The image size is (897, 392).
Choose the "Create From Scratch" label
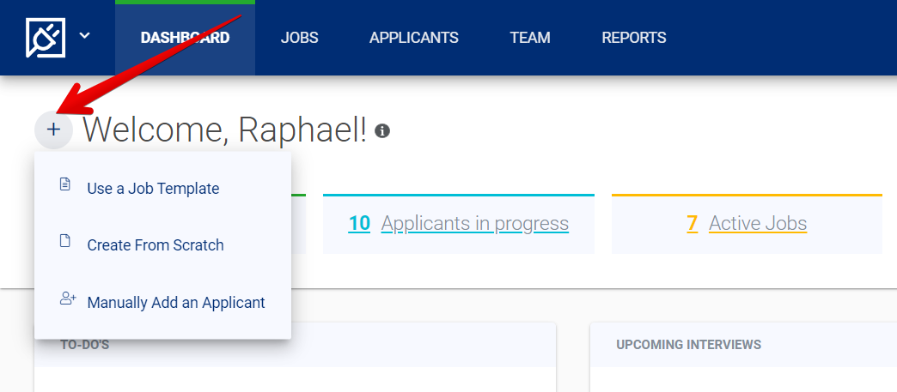156,245
